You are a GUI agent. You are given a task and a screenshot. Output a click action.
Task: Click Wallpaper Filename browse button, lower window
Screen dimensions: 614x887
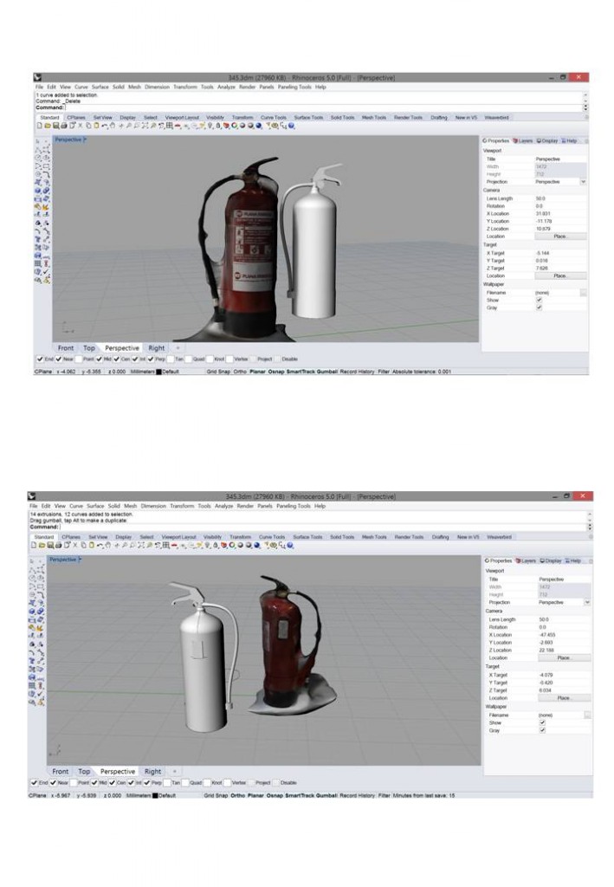(x=587, y=715)
